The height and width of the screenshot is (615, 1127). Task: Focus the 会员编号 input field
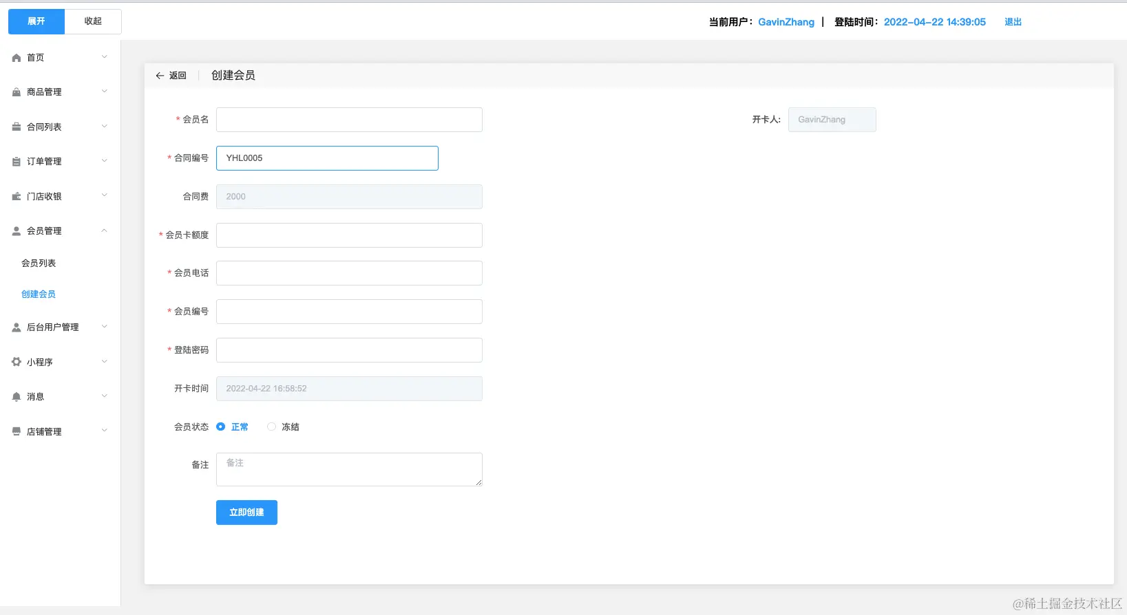point(349,312)
